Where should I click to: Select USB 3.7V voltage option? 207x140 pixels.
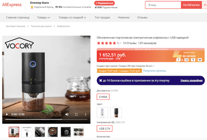(105, 128)
